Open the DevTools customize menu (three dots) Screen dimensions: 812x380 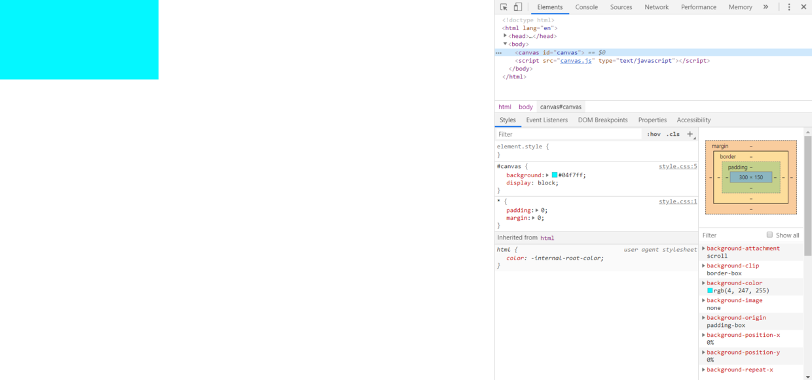(789, 7)
